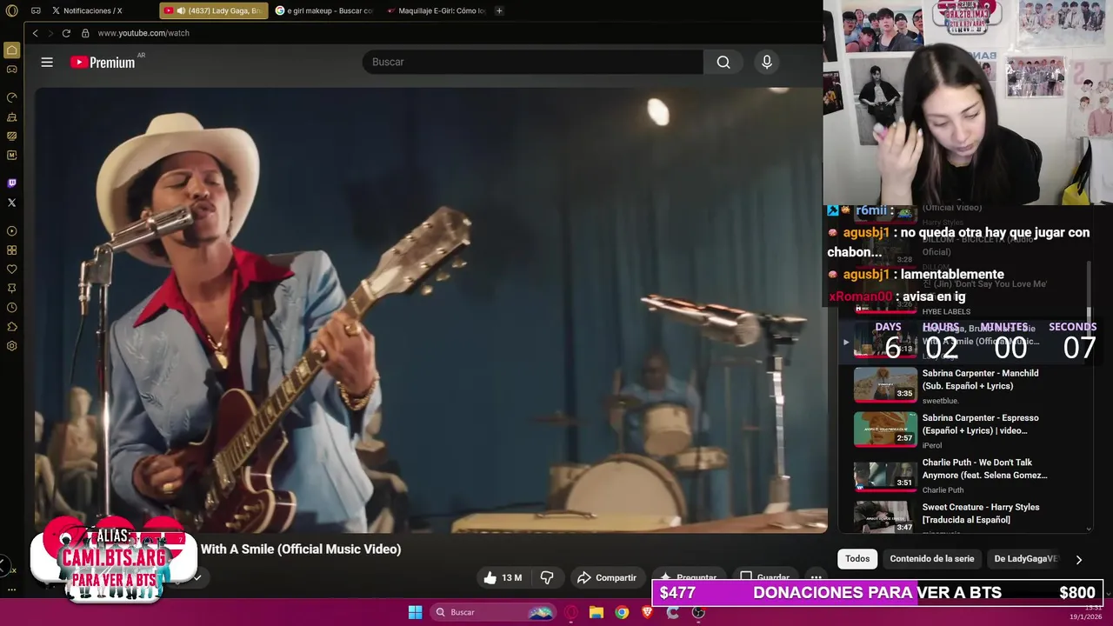Viewport: 1113px width, 626px height.
Task: Show more filter chips with the right chevron
Action: click(x=1078, y=560)
